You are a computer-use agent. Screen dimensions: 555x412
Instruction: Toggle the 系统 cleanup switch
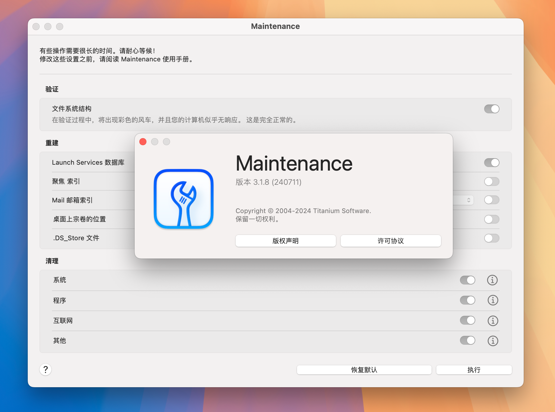(x=468, y=280)
